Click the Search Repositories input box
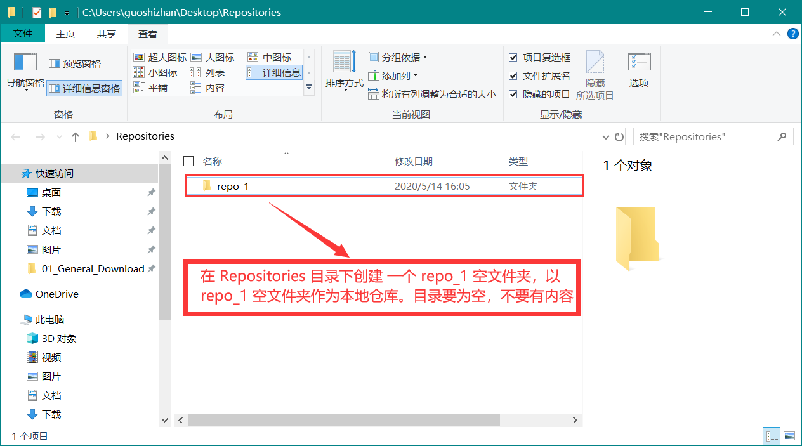The height and width of the screenshot is (446, 802). pyautogui.click(x=706, y=136)
